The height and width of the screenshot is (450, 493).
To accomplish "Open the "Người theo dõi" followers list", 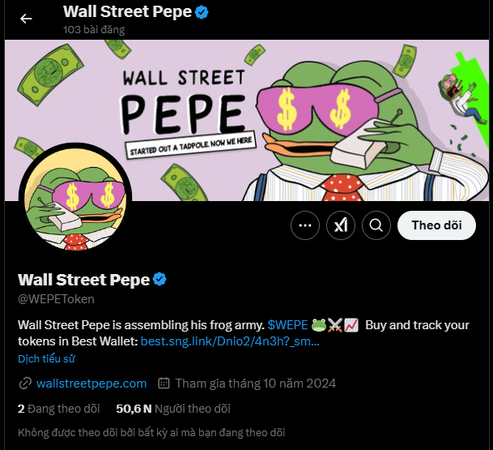I will tap(173, 409).
